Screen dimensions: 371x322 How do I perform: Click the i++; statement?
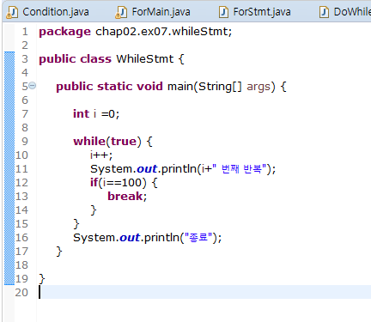[101, 155]
